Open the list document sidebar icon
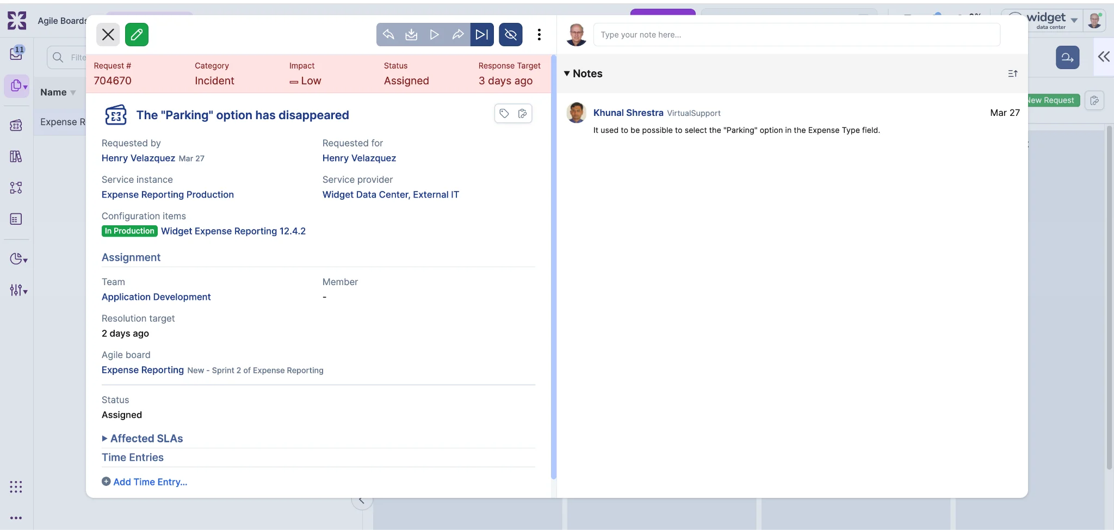This screenshot has height=530, width=1114. tap(16, 219)
